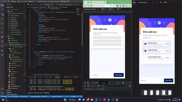Open the Chrome extensions puzzle icon
This screenshot has width=182, height=102.
[x=117, y=6]
